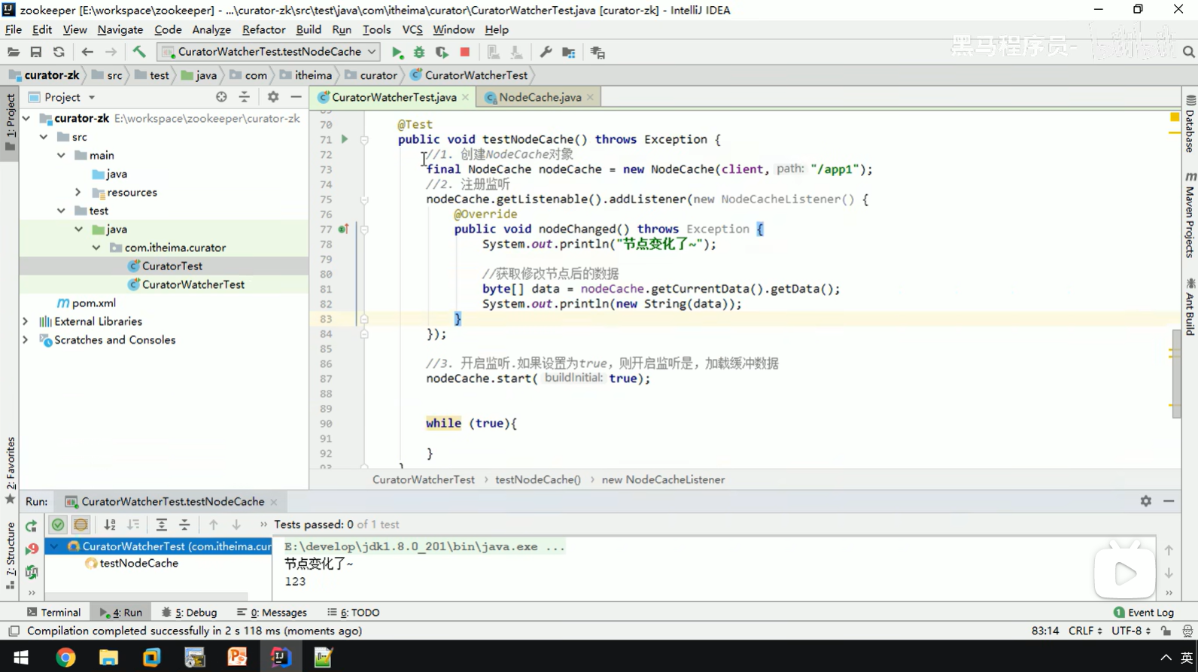
Task: Collapse the com.itheima.curator package node
Action: 96,248
